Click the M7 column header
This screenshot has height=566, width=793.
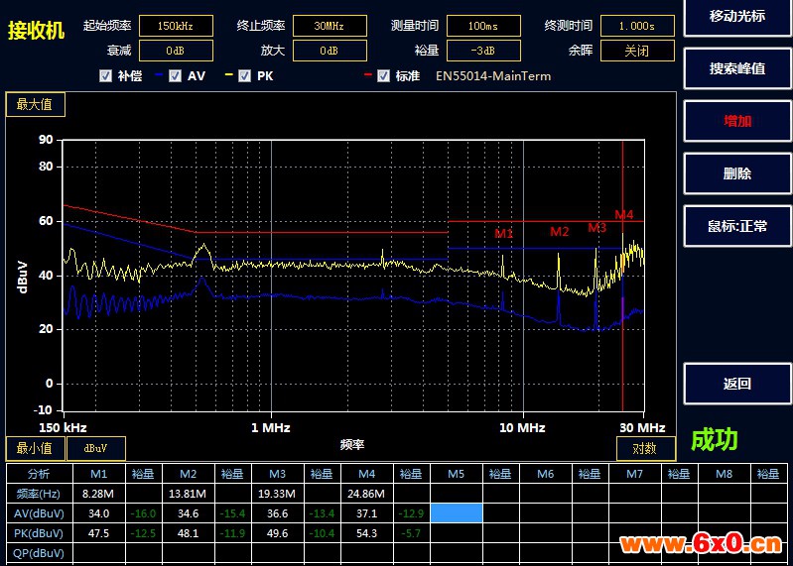(635, 474)
